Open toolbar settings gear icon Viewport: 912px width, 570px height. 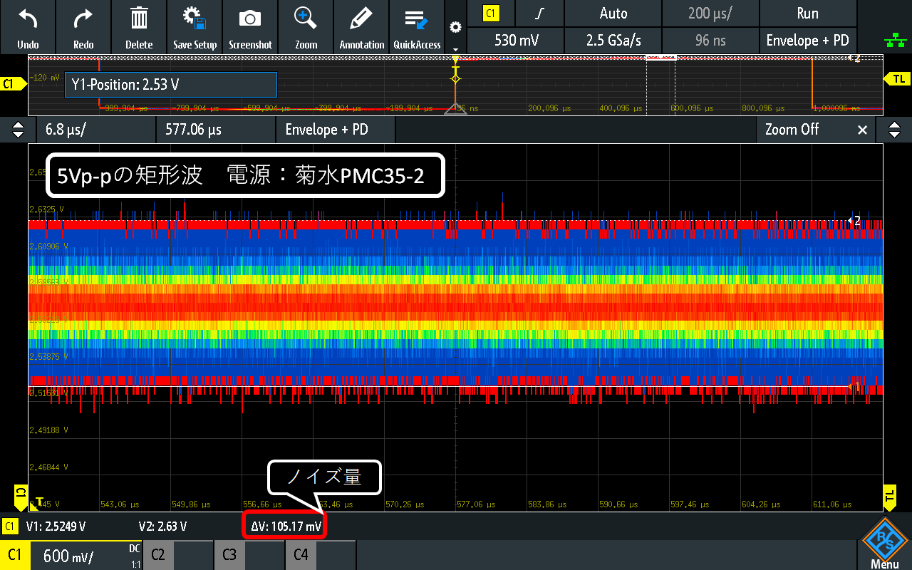coord(455,27)
